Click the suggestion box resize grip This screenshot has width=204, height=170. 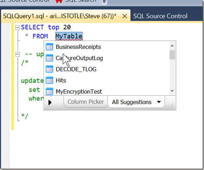(x=172, y=106)
